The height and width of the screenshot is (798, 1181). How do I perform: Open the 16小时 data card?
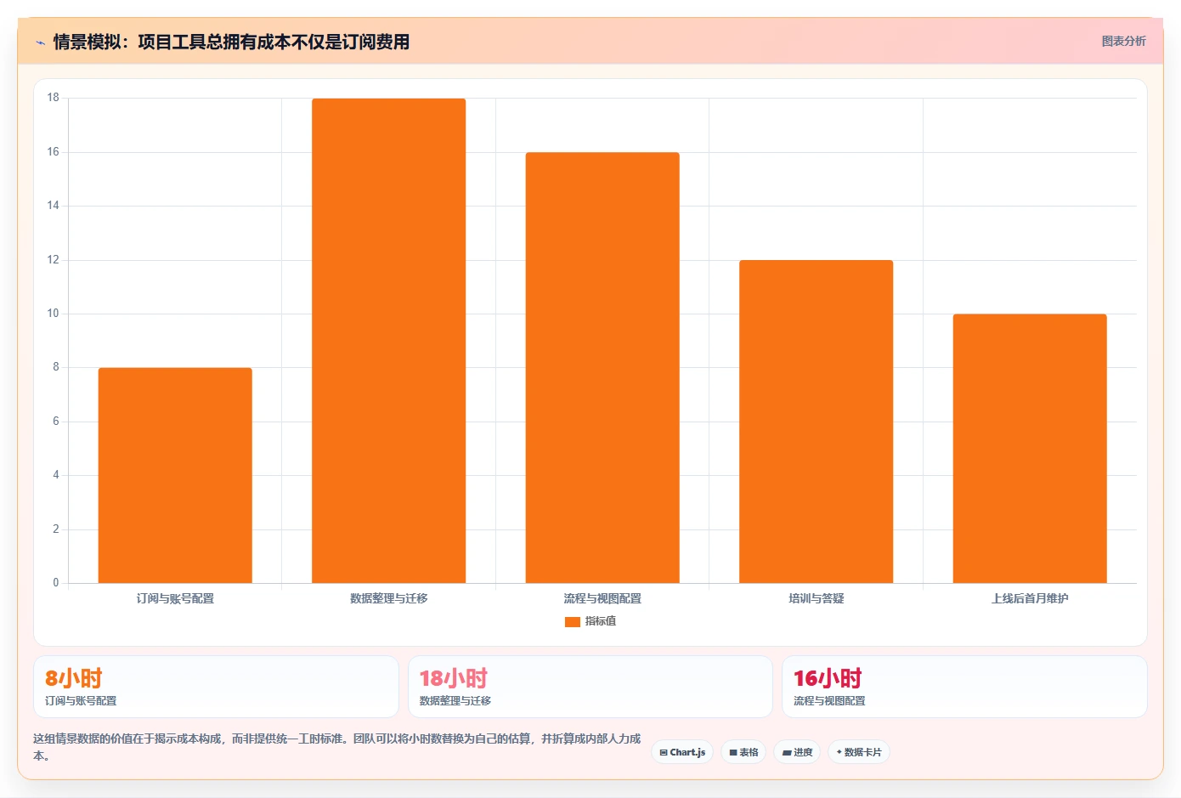[964, 687]
